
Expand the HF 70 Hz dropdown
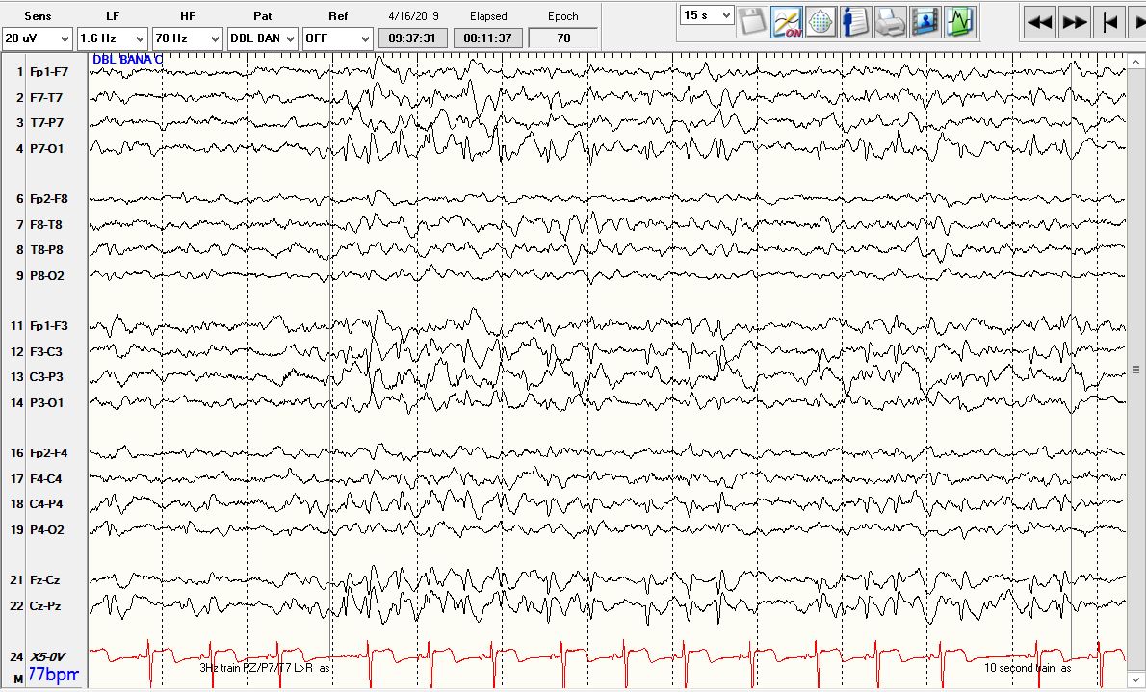click(x=188, y=38)
